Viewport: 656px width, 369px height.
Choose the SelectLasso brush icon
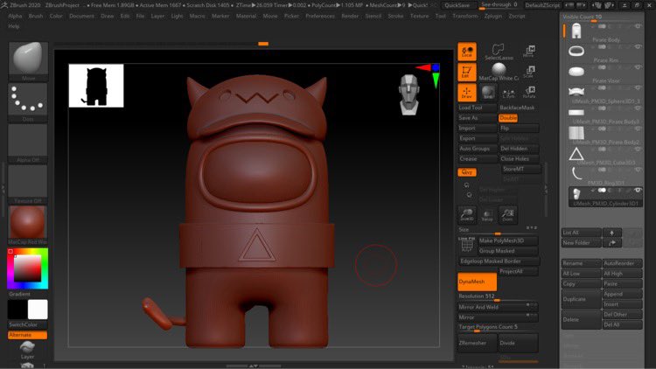[499, 52]
